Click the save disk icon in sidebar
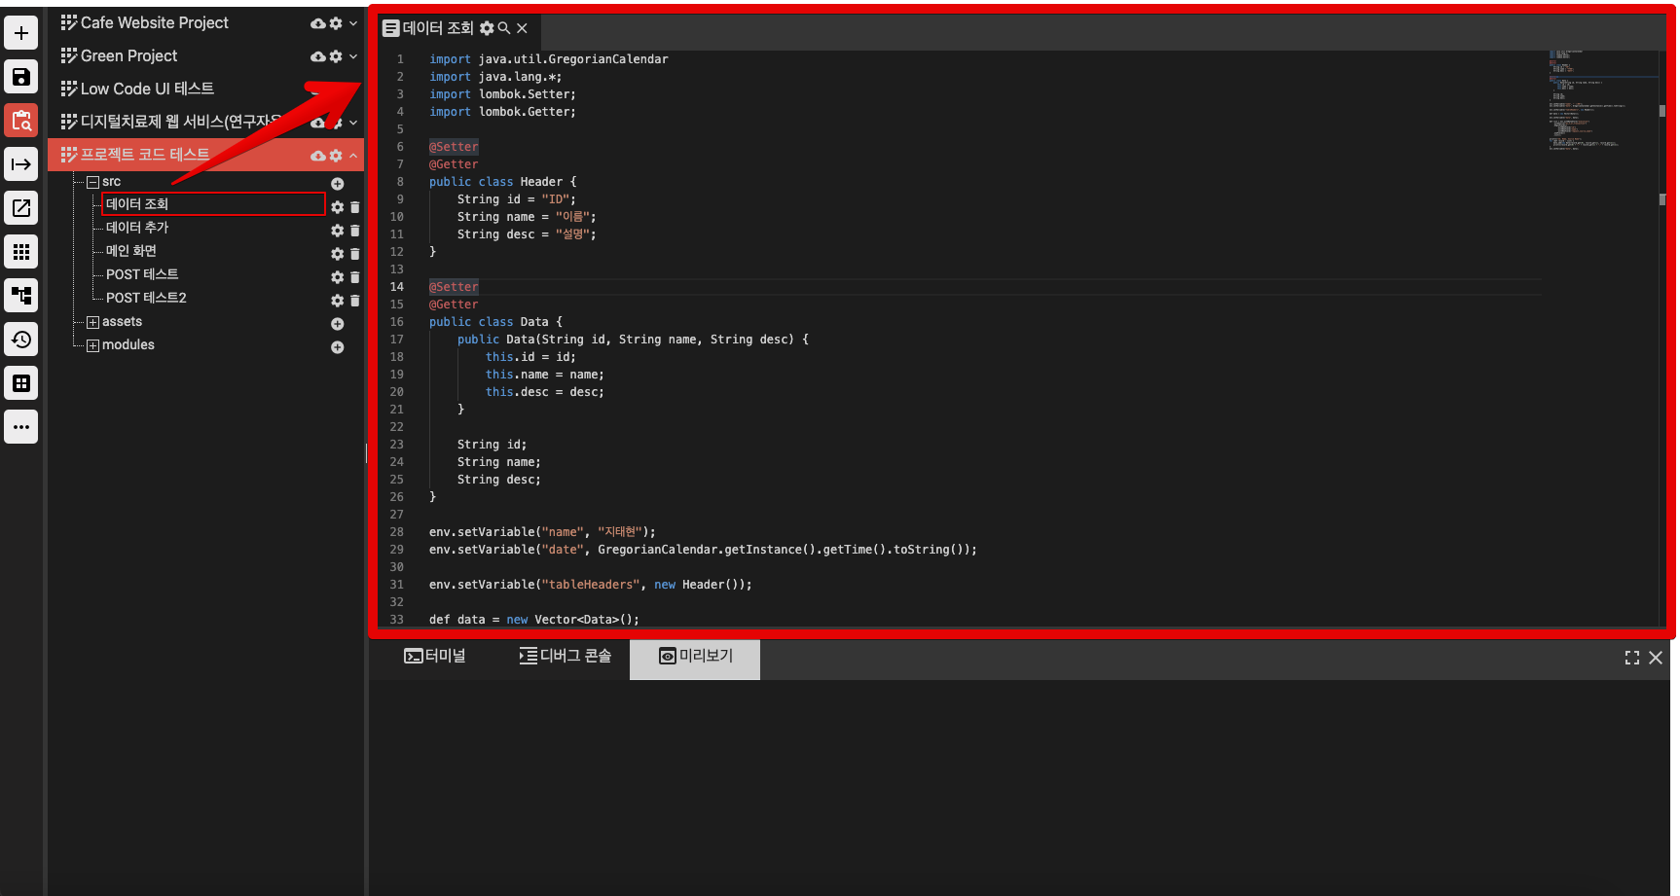This screenshot has height=896, width=1680. [20, 77]
